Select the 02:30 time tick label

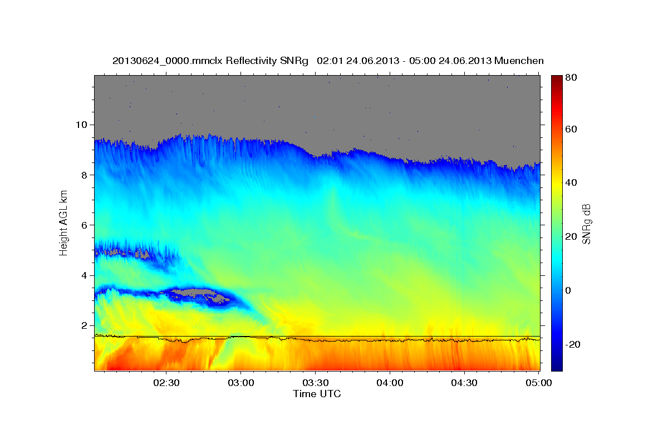coord(166,383)
